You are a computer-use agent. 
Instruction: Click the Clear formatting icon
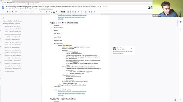click(95, 12)
